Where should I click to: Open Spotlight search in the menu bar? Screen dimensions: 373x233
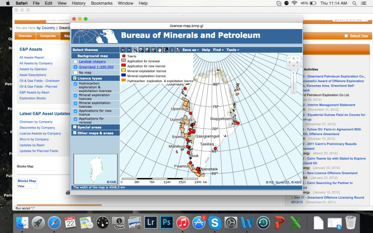point(354,3)
